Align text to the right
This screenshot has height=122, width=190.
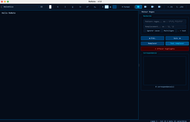coord(153,7)
